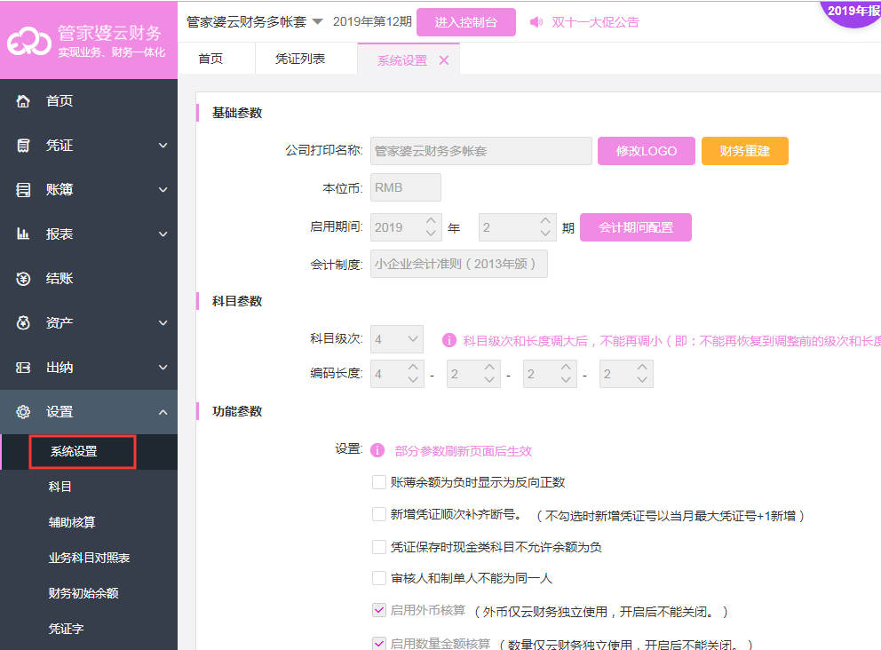Viewport: 881px width, 650px height.
Task: Click the info icon beside 部分参数刷新页面后生效
Action: tap(377, 450)
